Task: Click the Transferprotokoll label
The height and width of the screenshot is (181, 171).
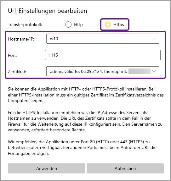Action: click(25, 25)
